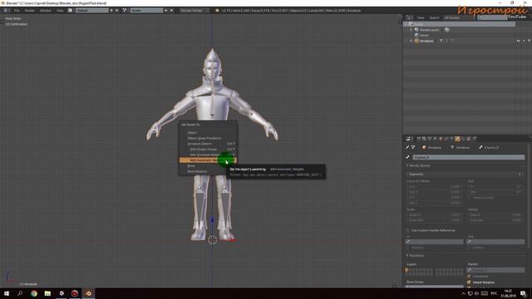Image resolution: width=532 pixels, height=299 pixels.
Task: Toggle Relative checkbox under Out handle
Action: (469, 248)
